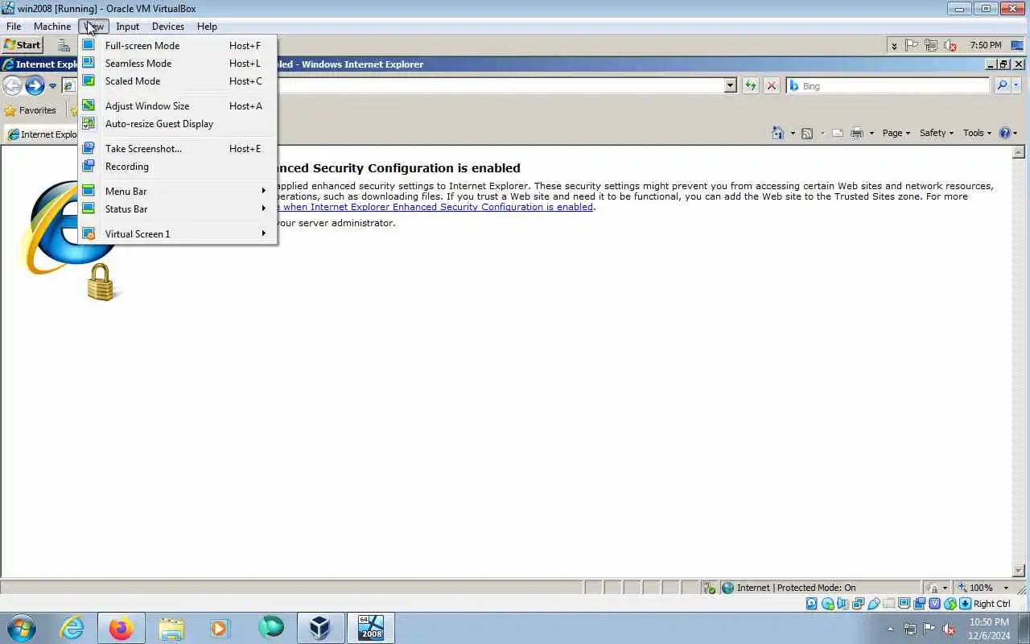
Task: Click the Right Ctrl host key indicator
Action: 991,604
